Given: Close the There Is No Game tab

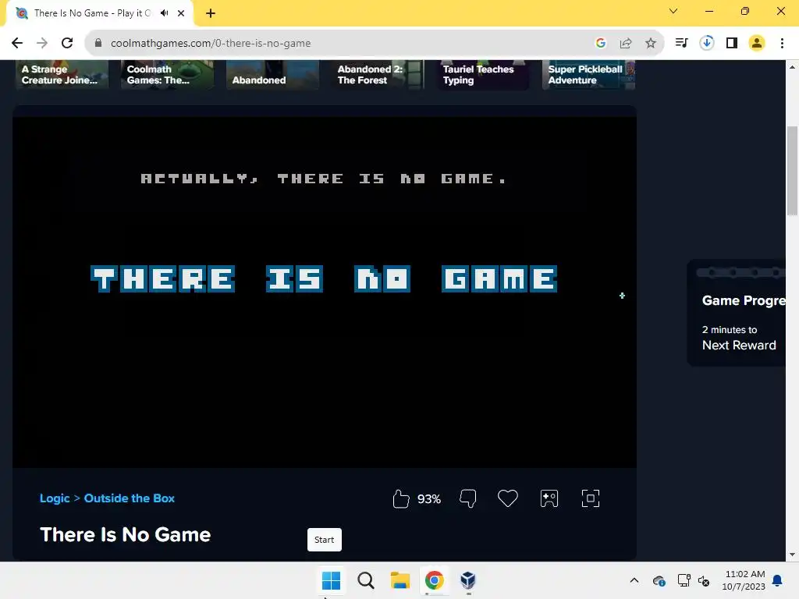Looking at the screenshot, I should [181, 13].
